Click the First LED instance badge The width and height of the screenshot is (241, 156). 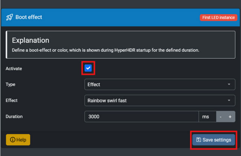(x=218, y=18)
